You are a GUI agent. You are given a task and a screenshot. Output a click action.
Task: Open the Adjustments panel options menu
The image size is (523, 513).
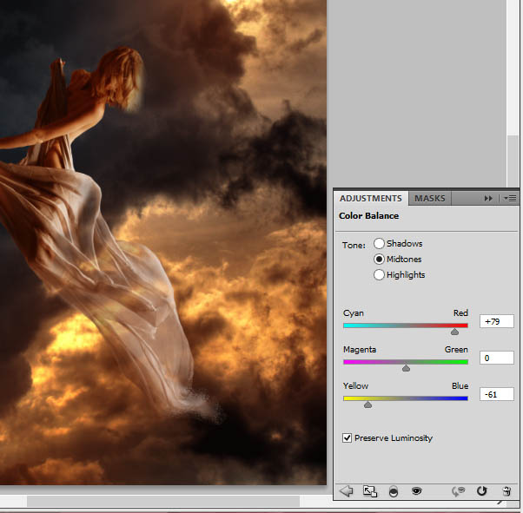pos(511,199)
